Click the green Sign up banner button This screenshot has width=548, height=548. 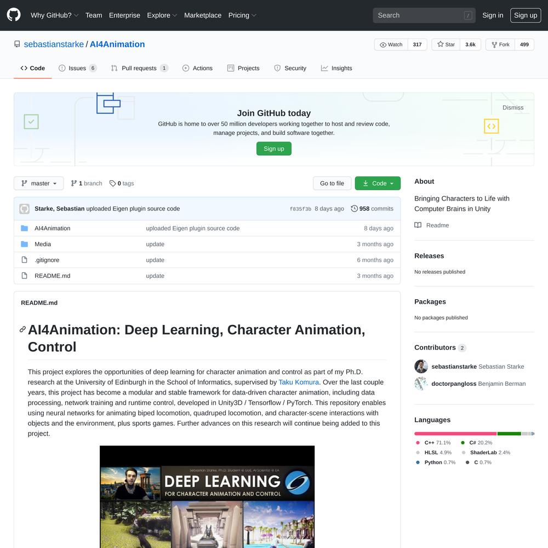tap(273, 149)
